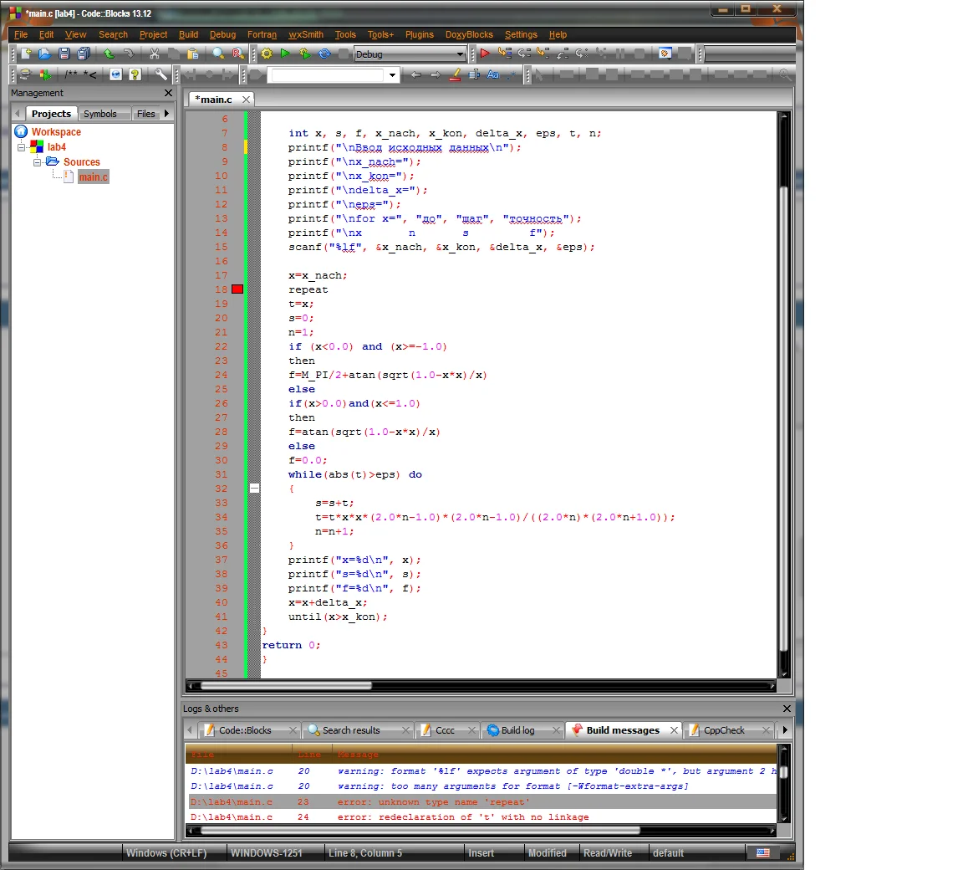Click the green Run button
Image resolution: width=963 pixels, height=870 pixels.
pyautogui.click(x=285, y=54)
